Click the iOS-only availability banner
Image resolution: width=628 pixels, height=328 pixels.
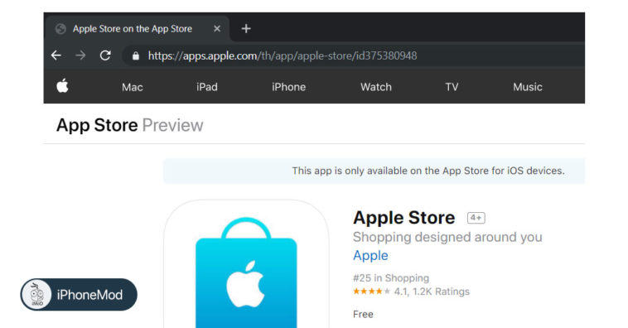coord(374,171)
